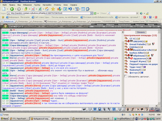Click the money bag icon

(128, 109)
